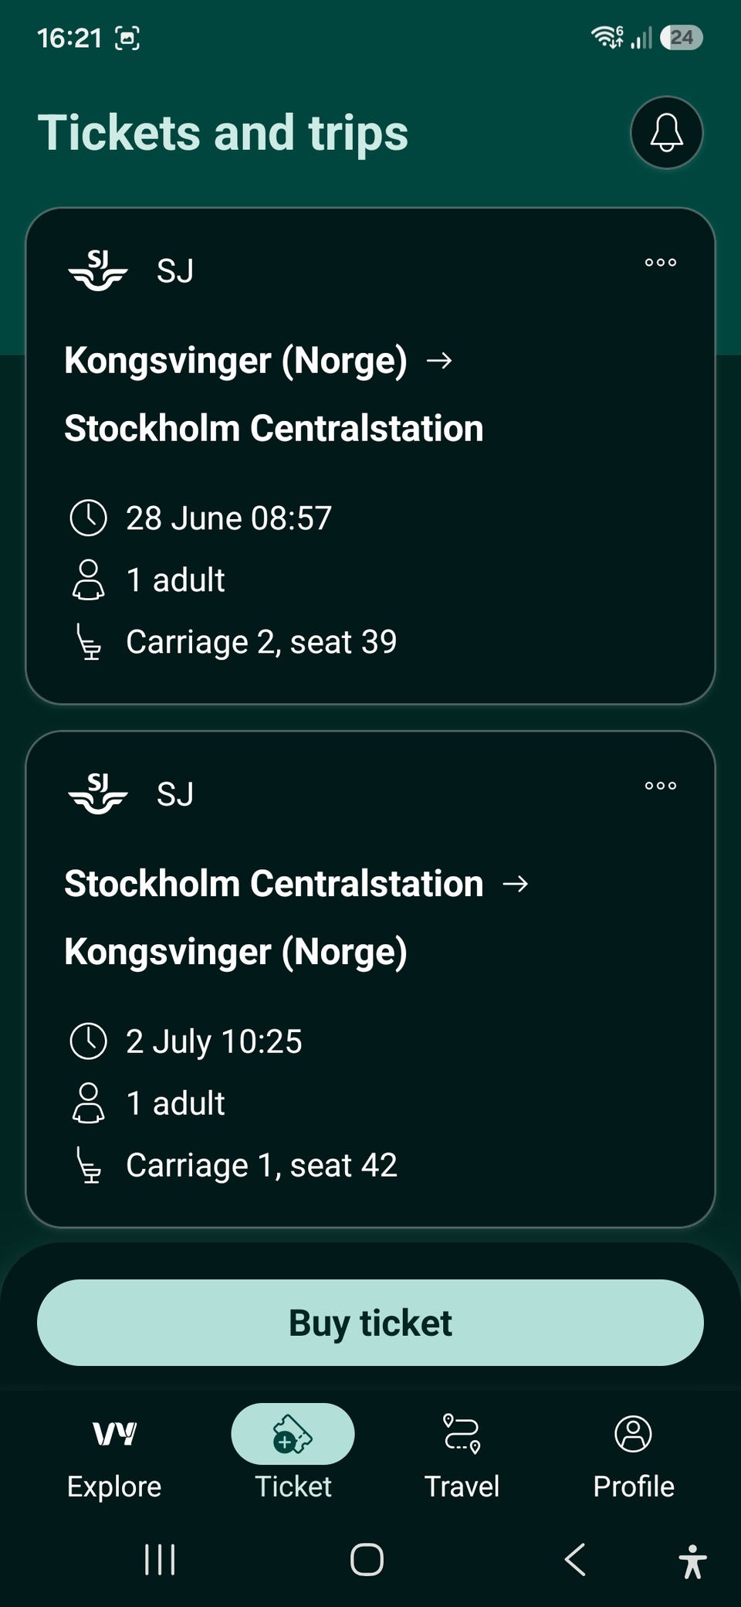Open the Profile tab

634,1457
